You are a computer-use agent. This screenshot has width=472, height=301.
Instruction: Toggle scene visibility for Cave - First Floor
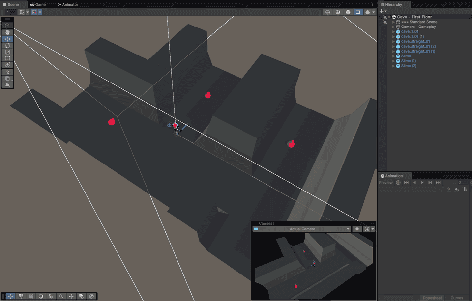tap(385, 17)
